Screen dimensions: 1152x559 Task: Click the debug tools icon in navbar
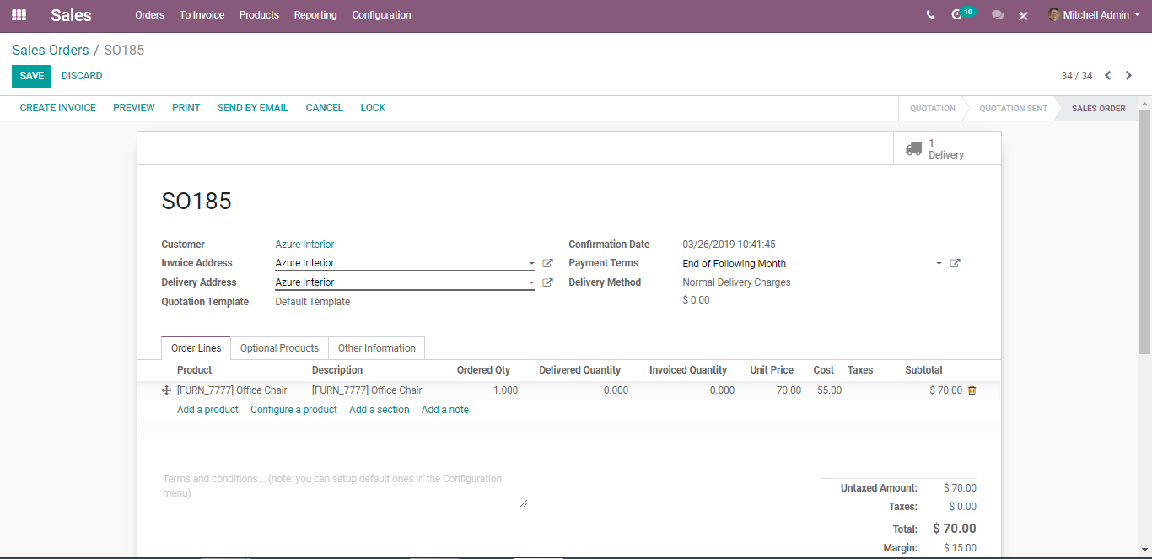(x=1023, y=15)
